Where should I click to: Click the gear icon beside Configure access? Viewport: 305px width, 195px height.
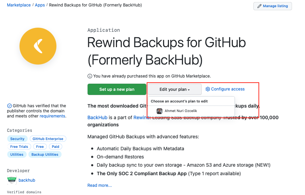click(x=208, y=89)
